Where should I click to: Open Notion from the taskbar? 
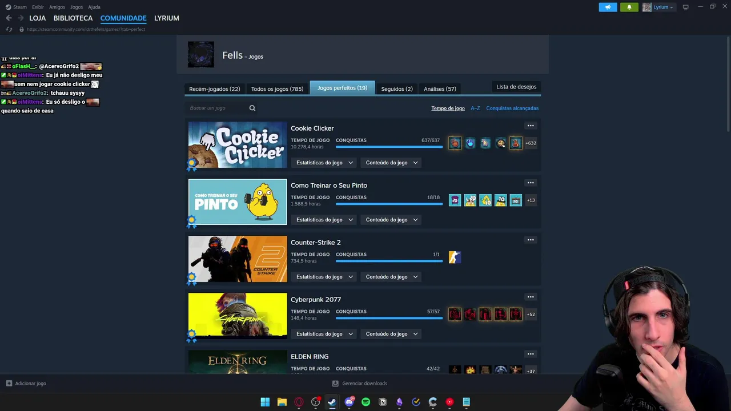point(383,402)
